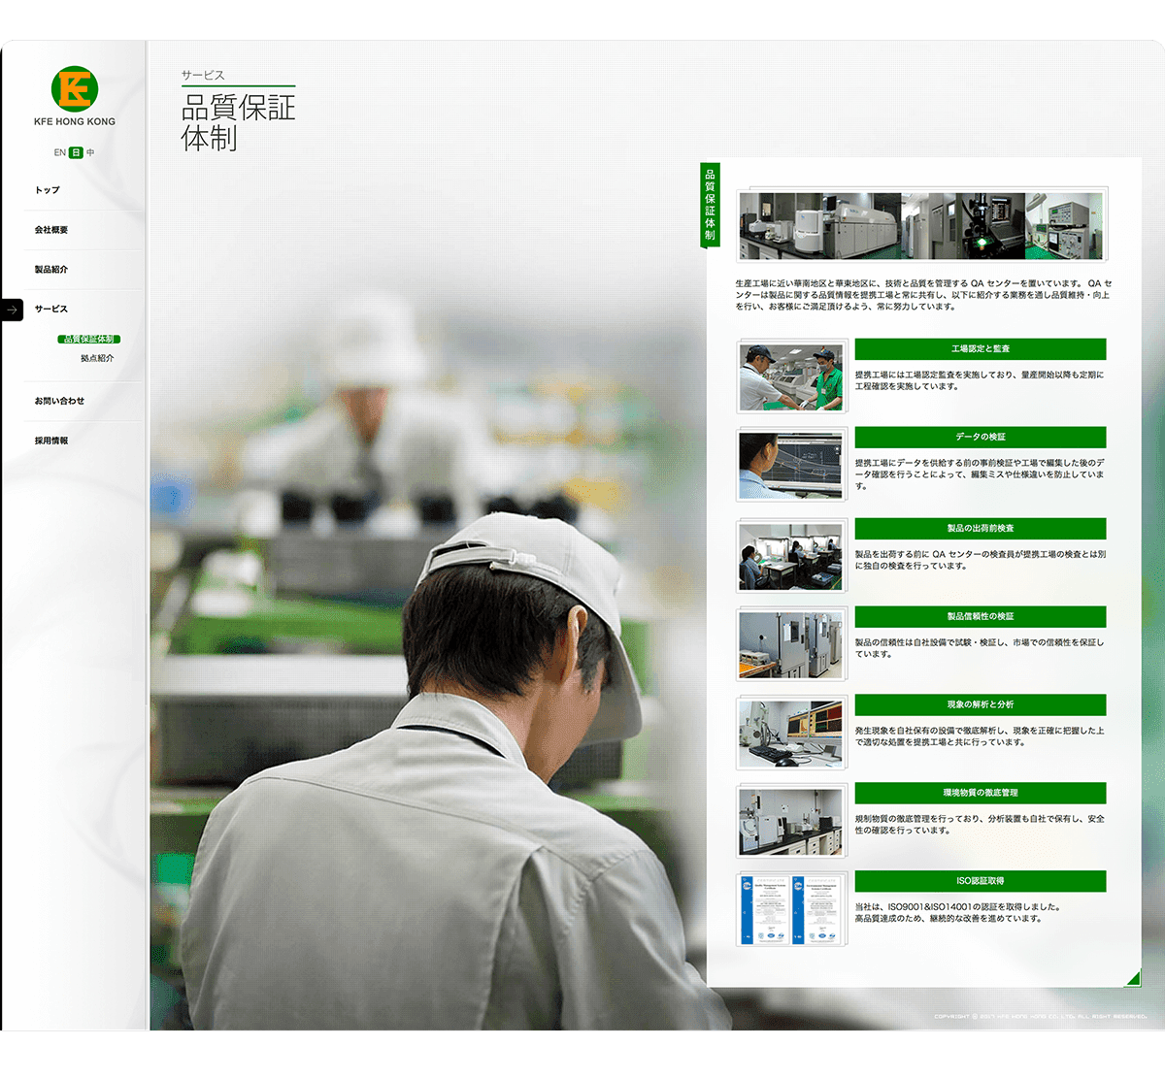Select 品質保証体制 submenu item

pyautogui.click(x=89, y=340)
